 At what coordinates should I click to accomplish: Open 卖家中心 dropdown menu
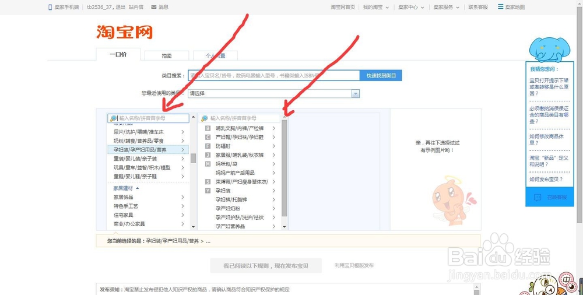(x=411, y=7)
